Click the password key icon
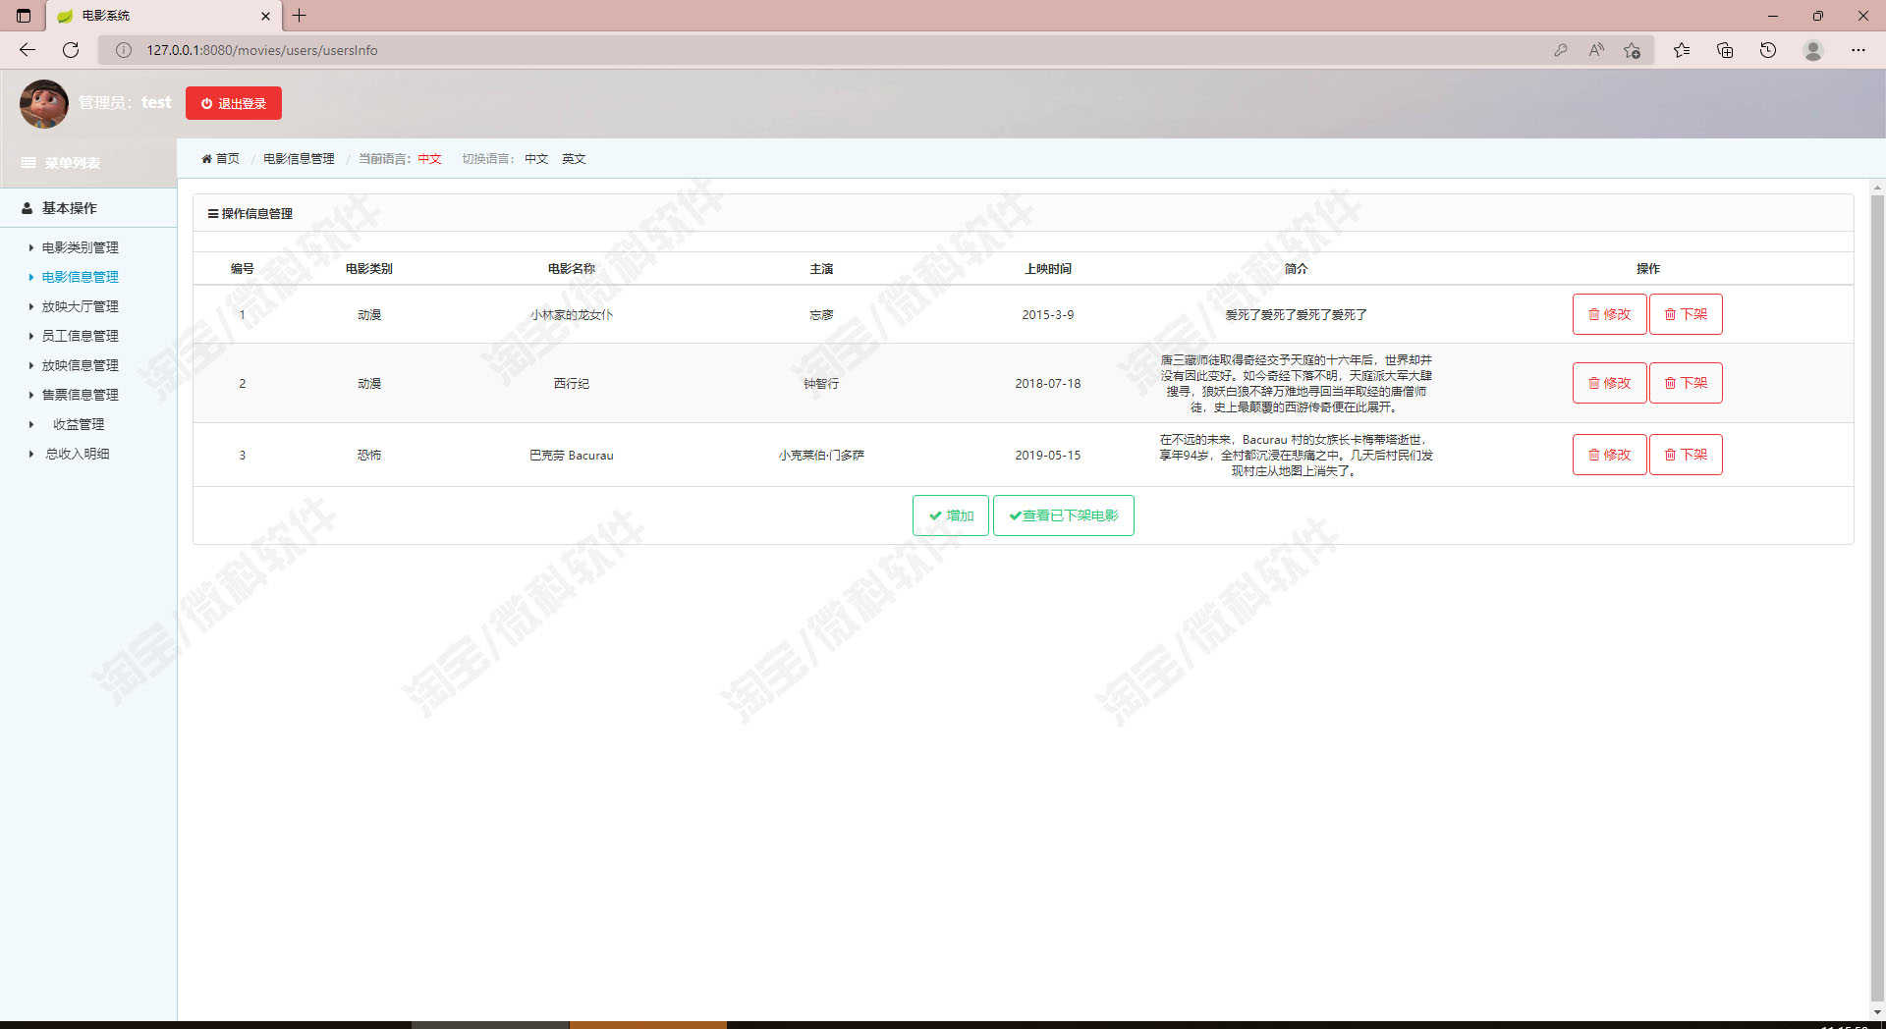 (x=1560, y=50)
